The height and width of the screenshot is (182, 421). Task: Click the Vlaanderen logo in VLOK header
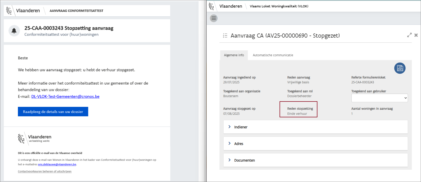211,6
